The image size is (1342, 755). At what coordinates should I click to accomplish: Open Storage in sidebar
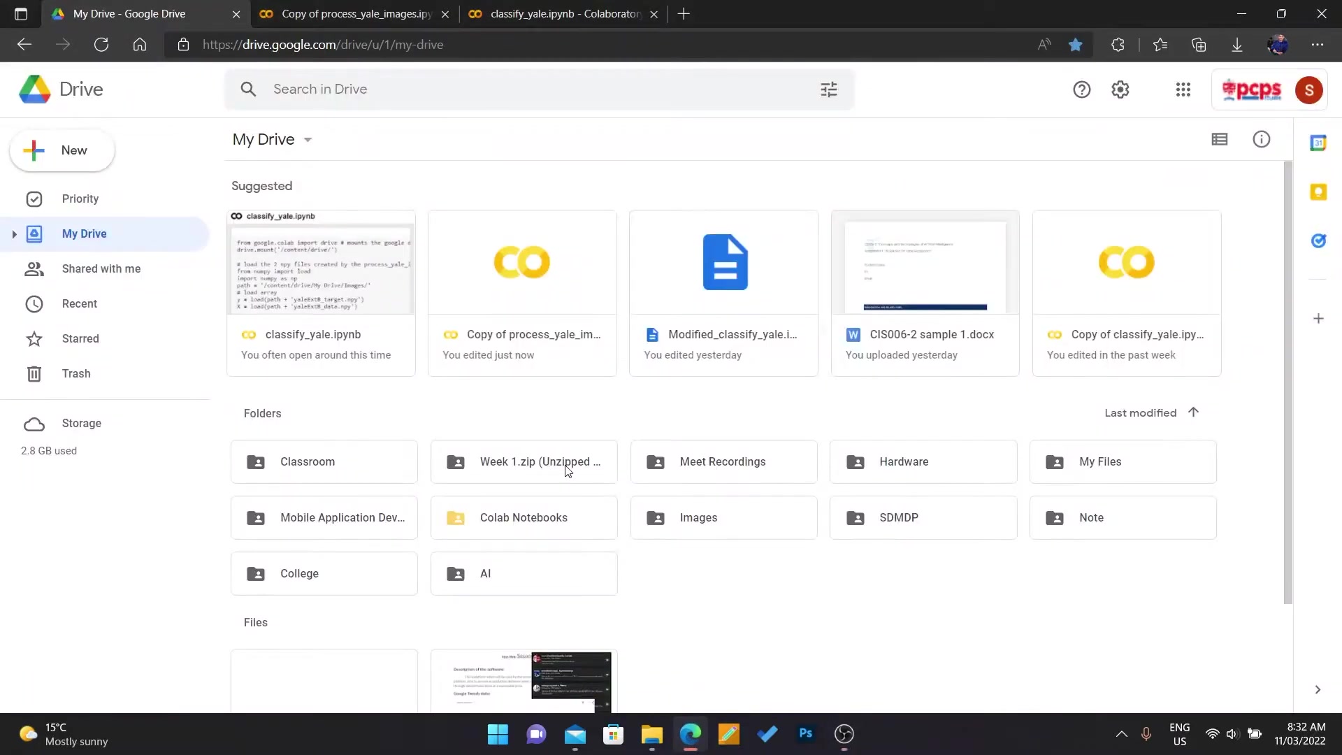[x=105, y=424]
